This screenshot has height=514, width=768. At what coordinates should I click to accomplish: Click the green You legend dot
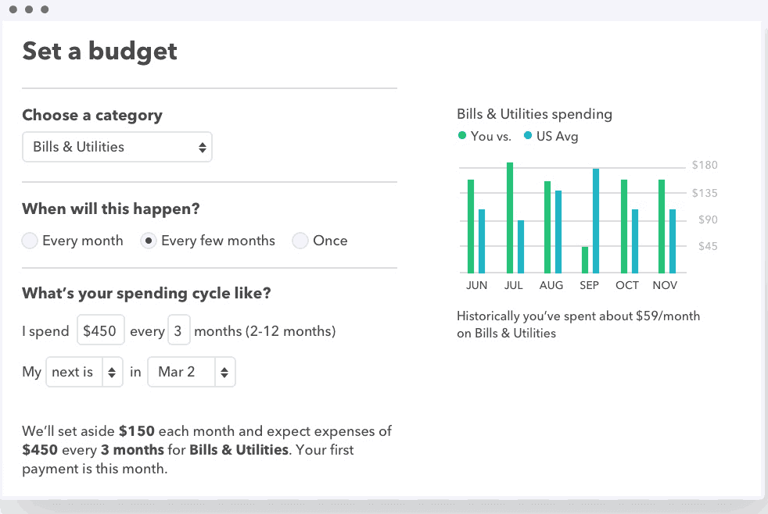(x=461, y=136)
